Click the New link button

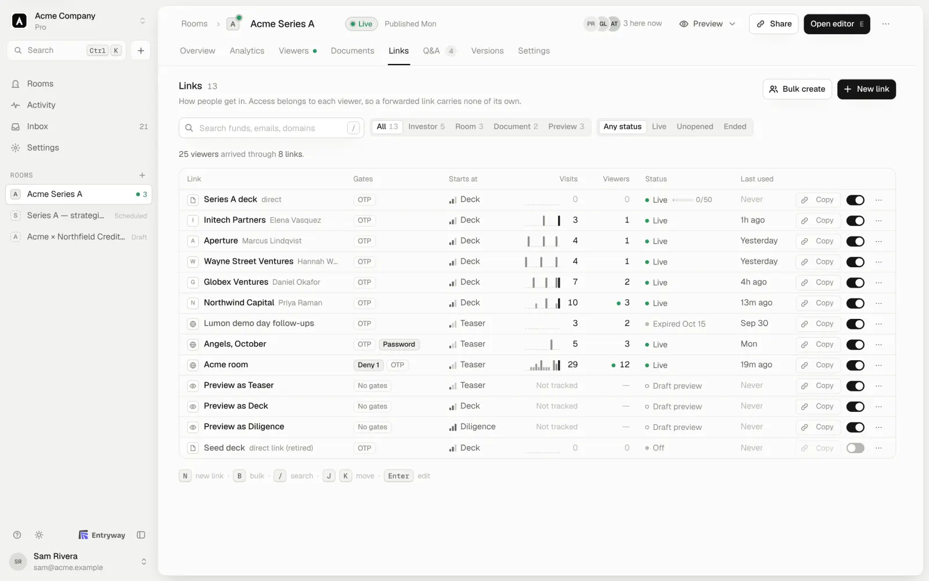point(866,89)
